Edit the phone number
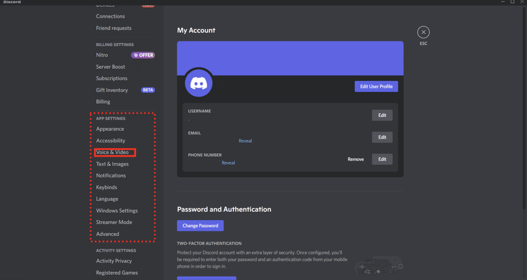 point(382,159)
